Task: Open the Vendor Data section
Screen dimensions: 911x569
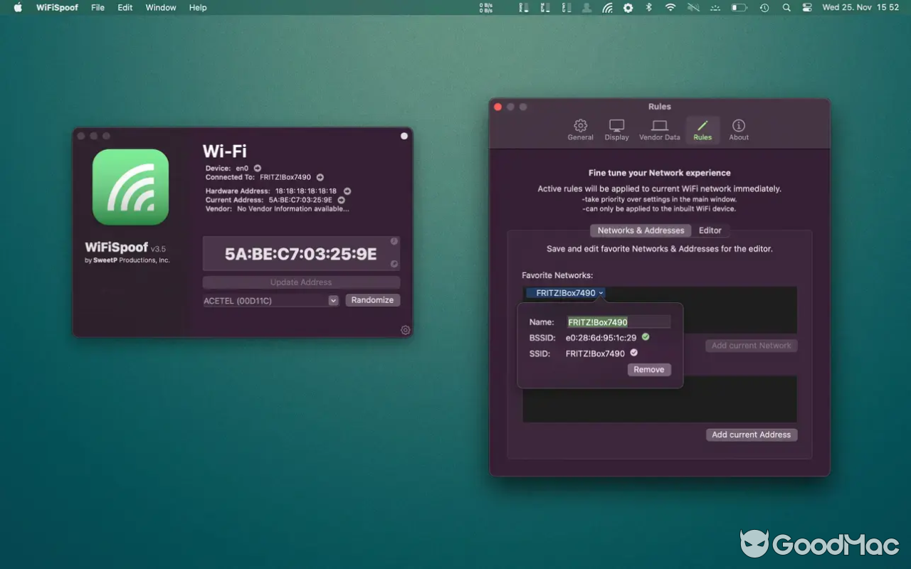Action: [659, 129]
